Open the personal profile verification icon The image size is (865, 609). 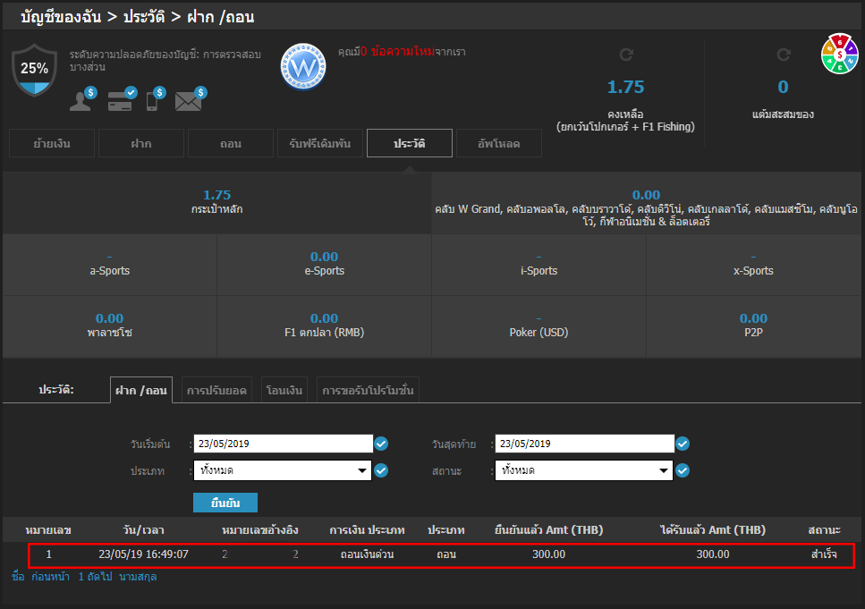(x=83, y=99)
